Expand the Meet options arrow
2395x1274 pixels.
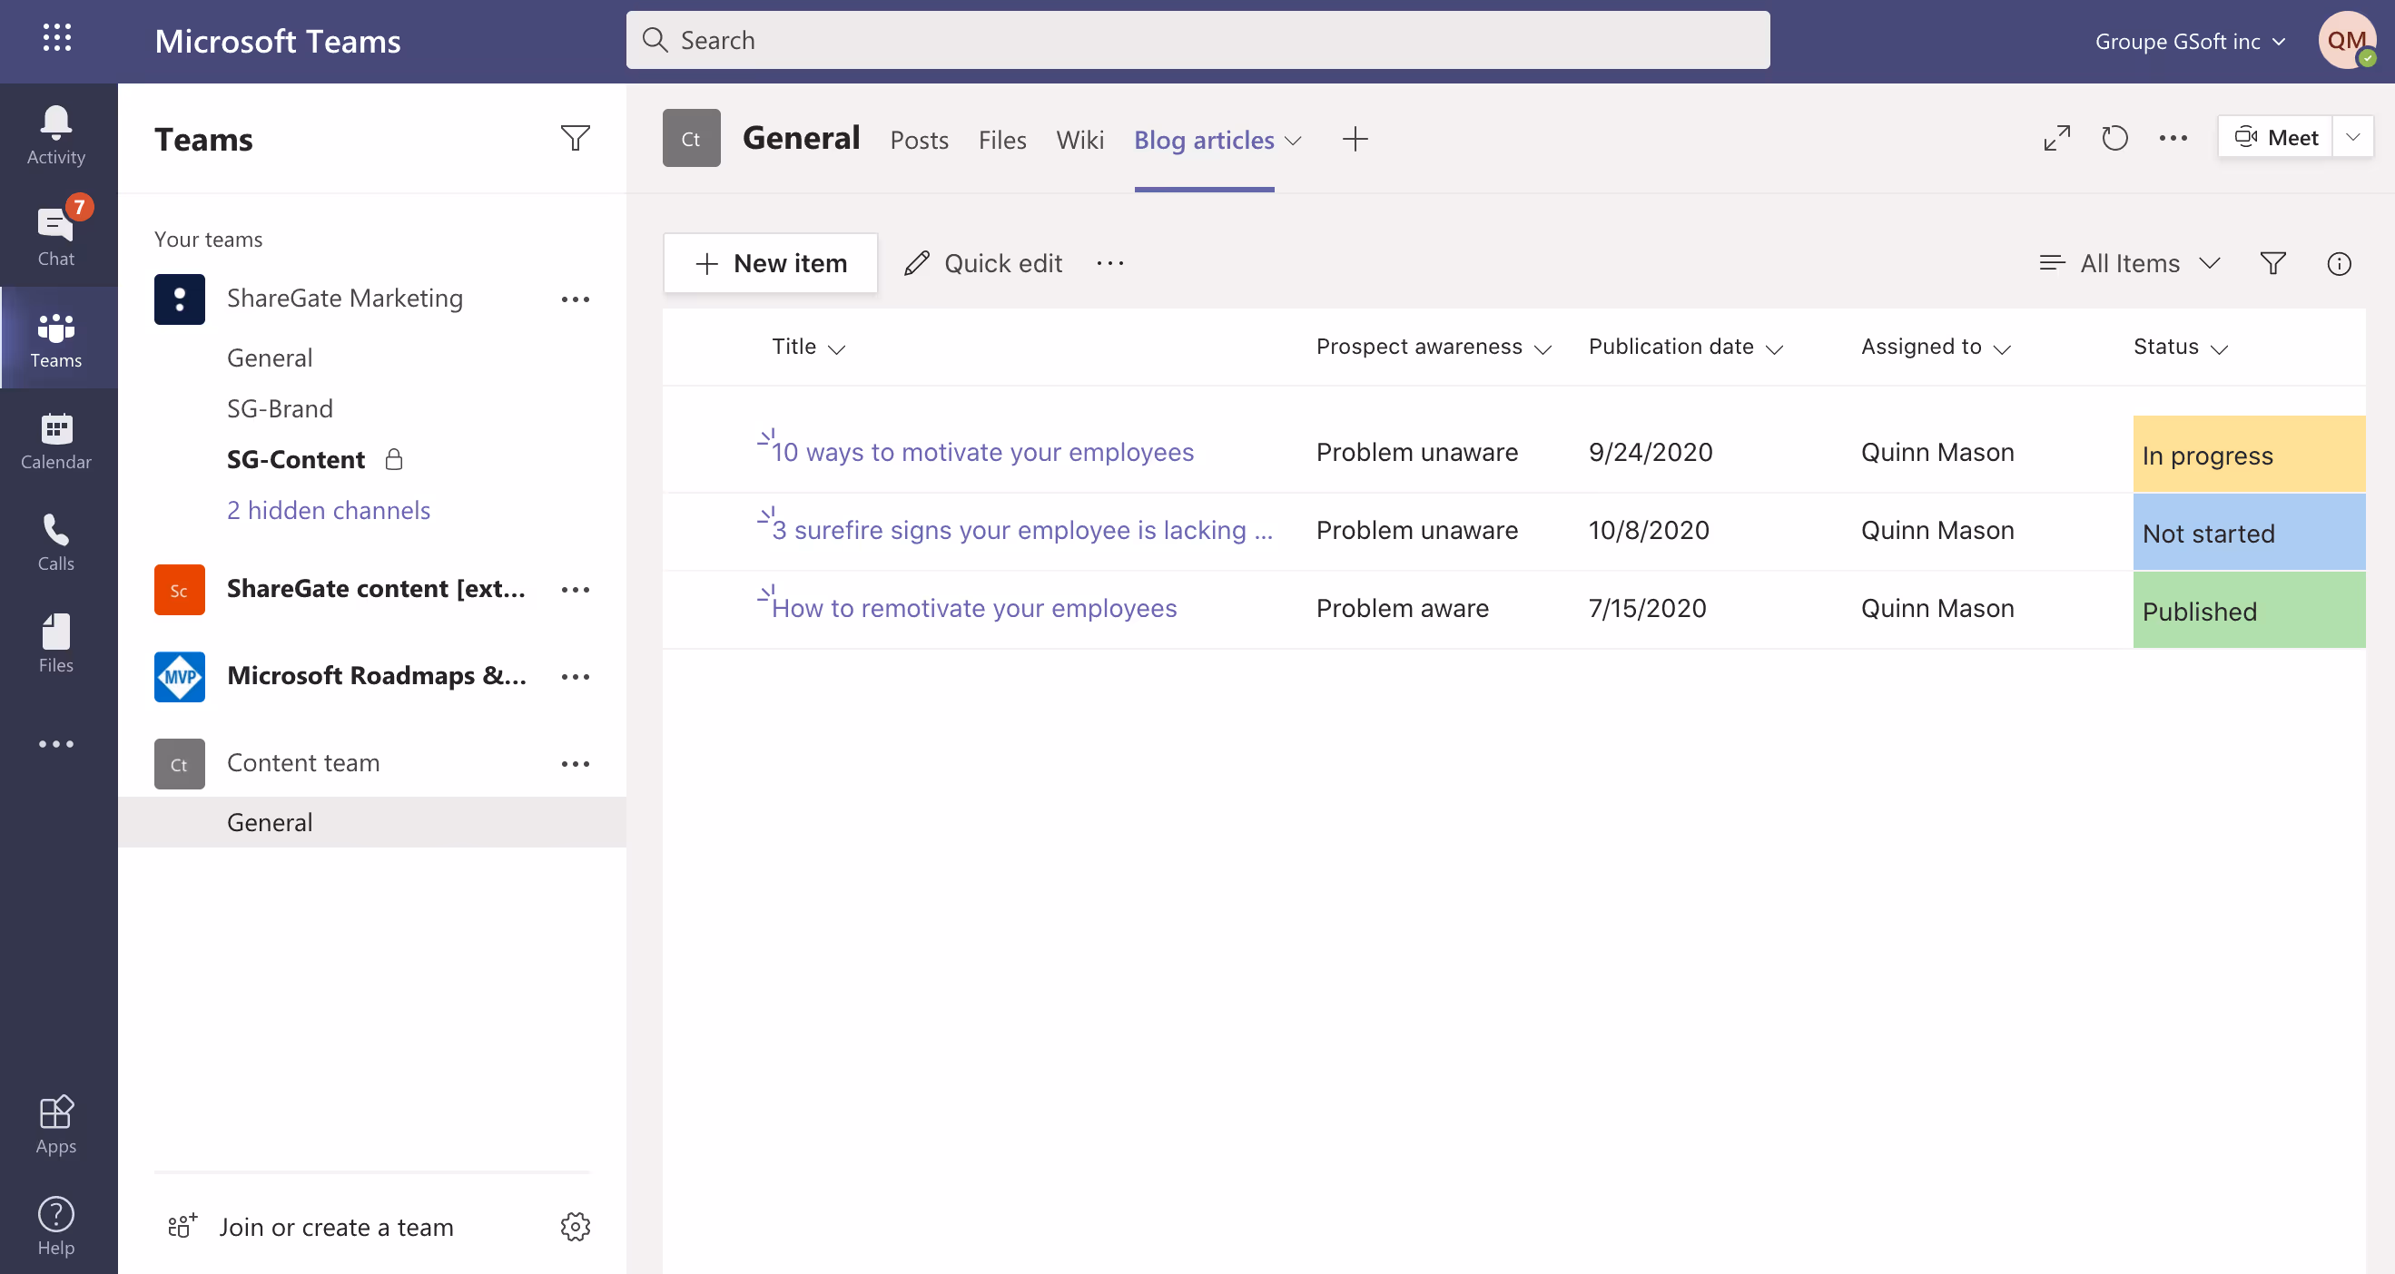pos(2352,138)
